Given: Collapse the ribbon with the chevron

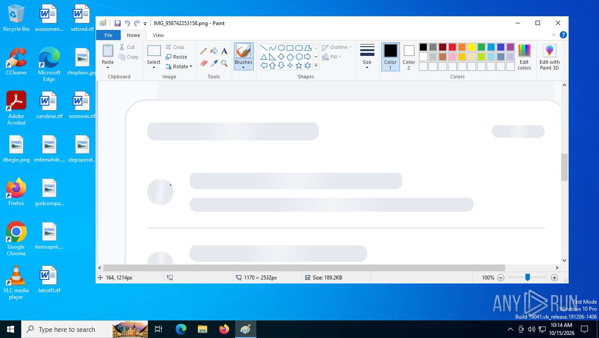Looking at the screenshot, I should point(554,35).
